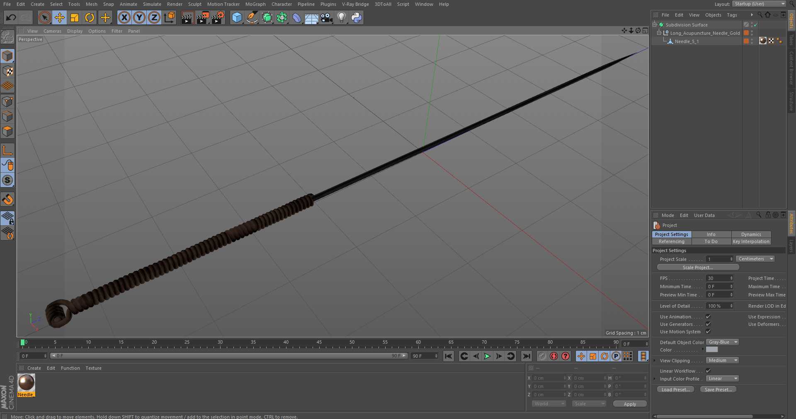
Task: Open Edit Render Settings
Action: (x=218, y=17)
